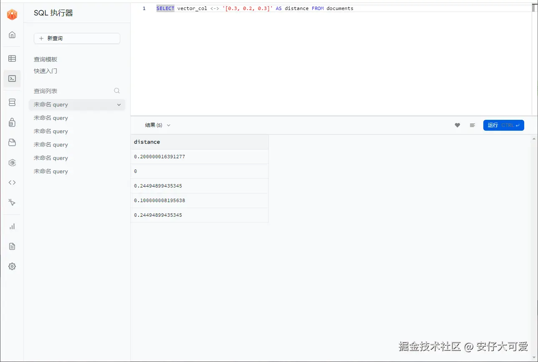Open the document logs icon
Screen dimensions: 538x362
pyautogui.click(x=12, y=246)
